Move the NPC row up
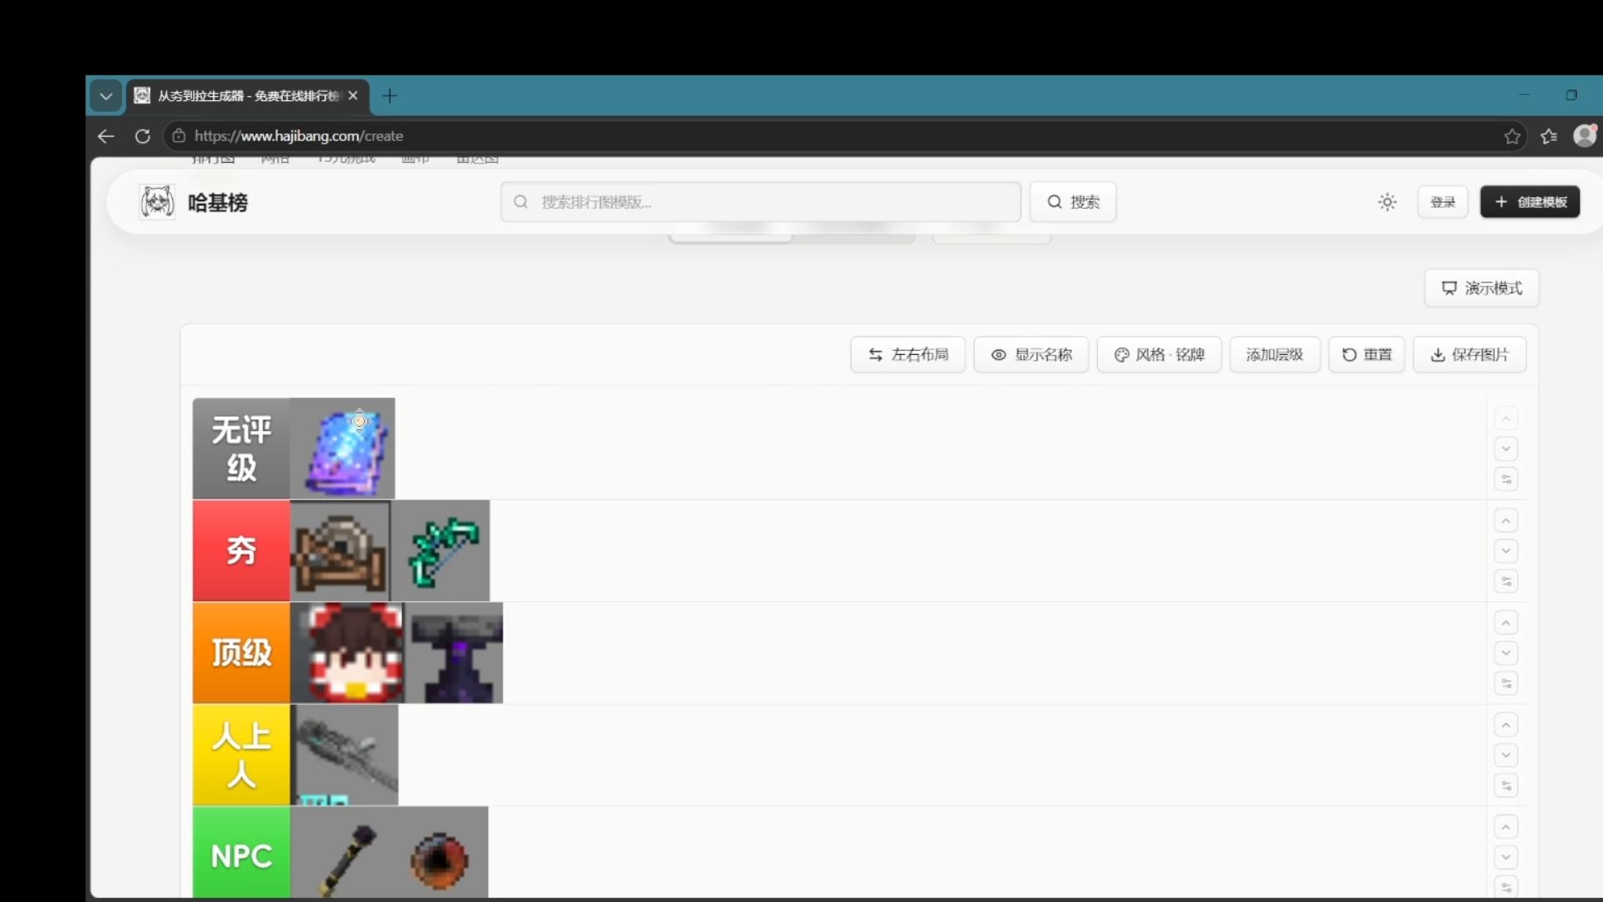 [x=1506, y=828]
